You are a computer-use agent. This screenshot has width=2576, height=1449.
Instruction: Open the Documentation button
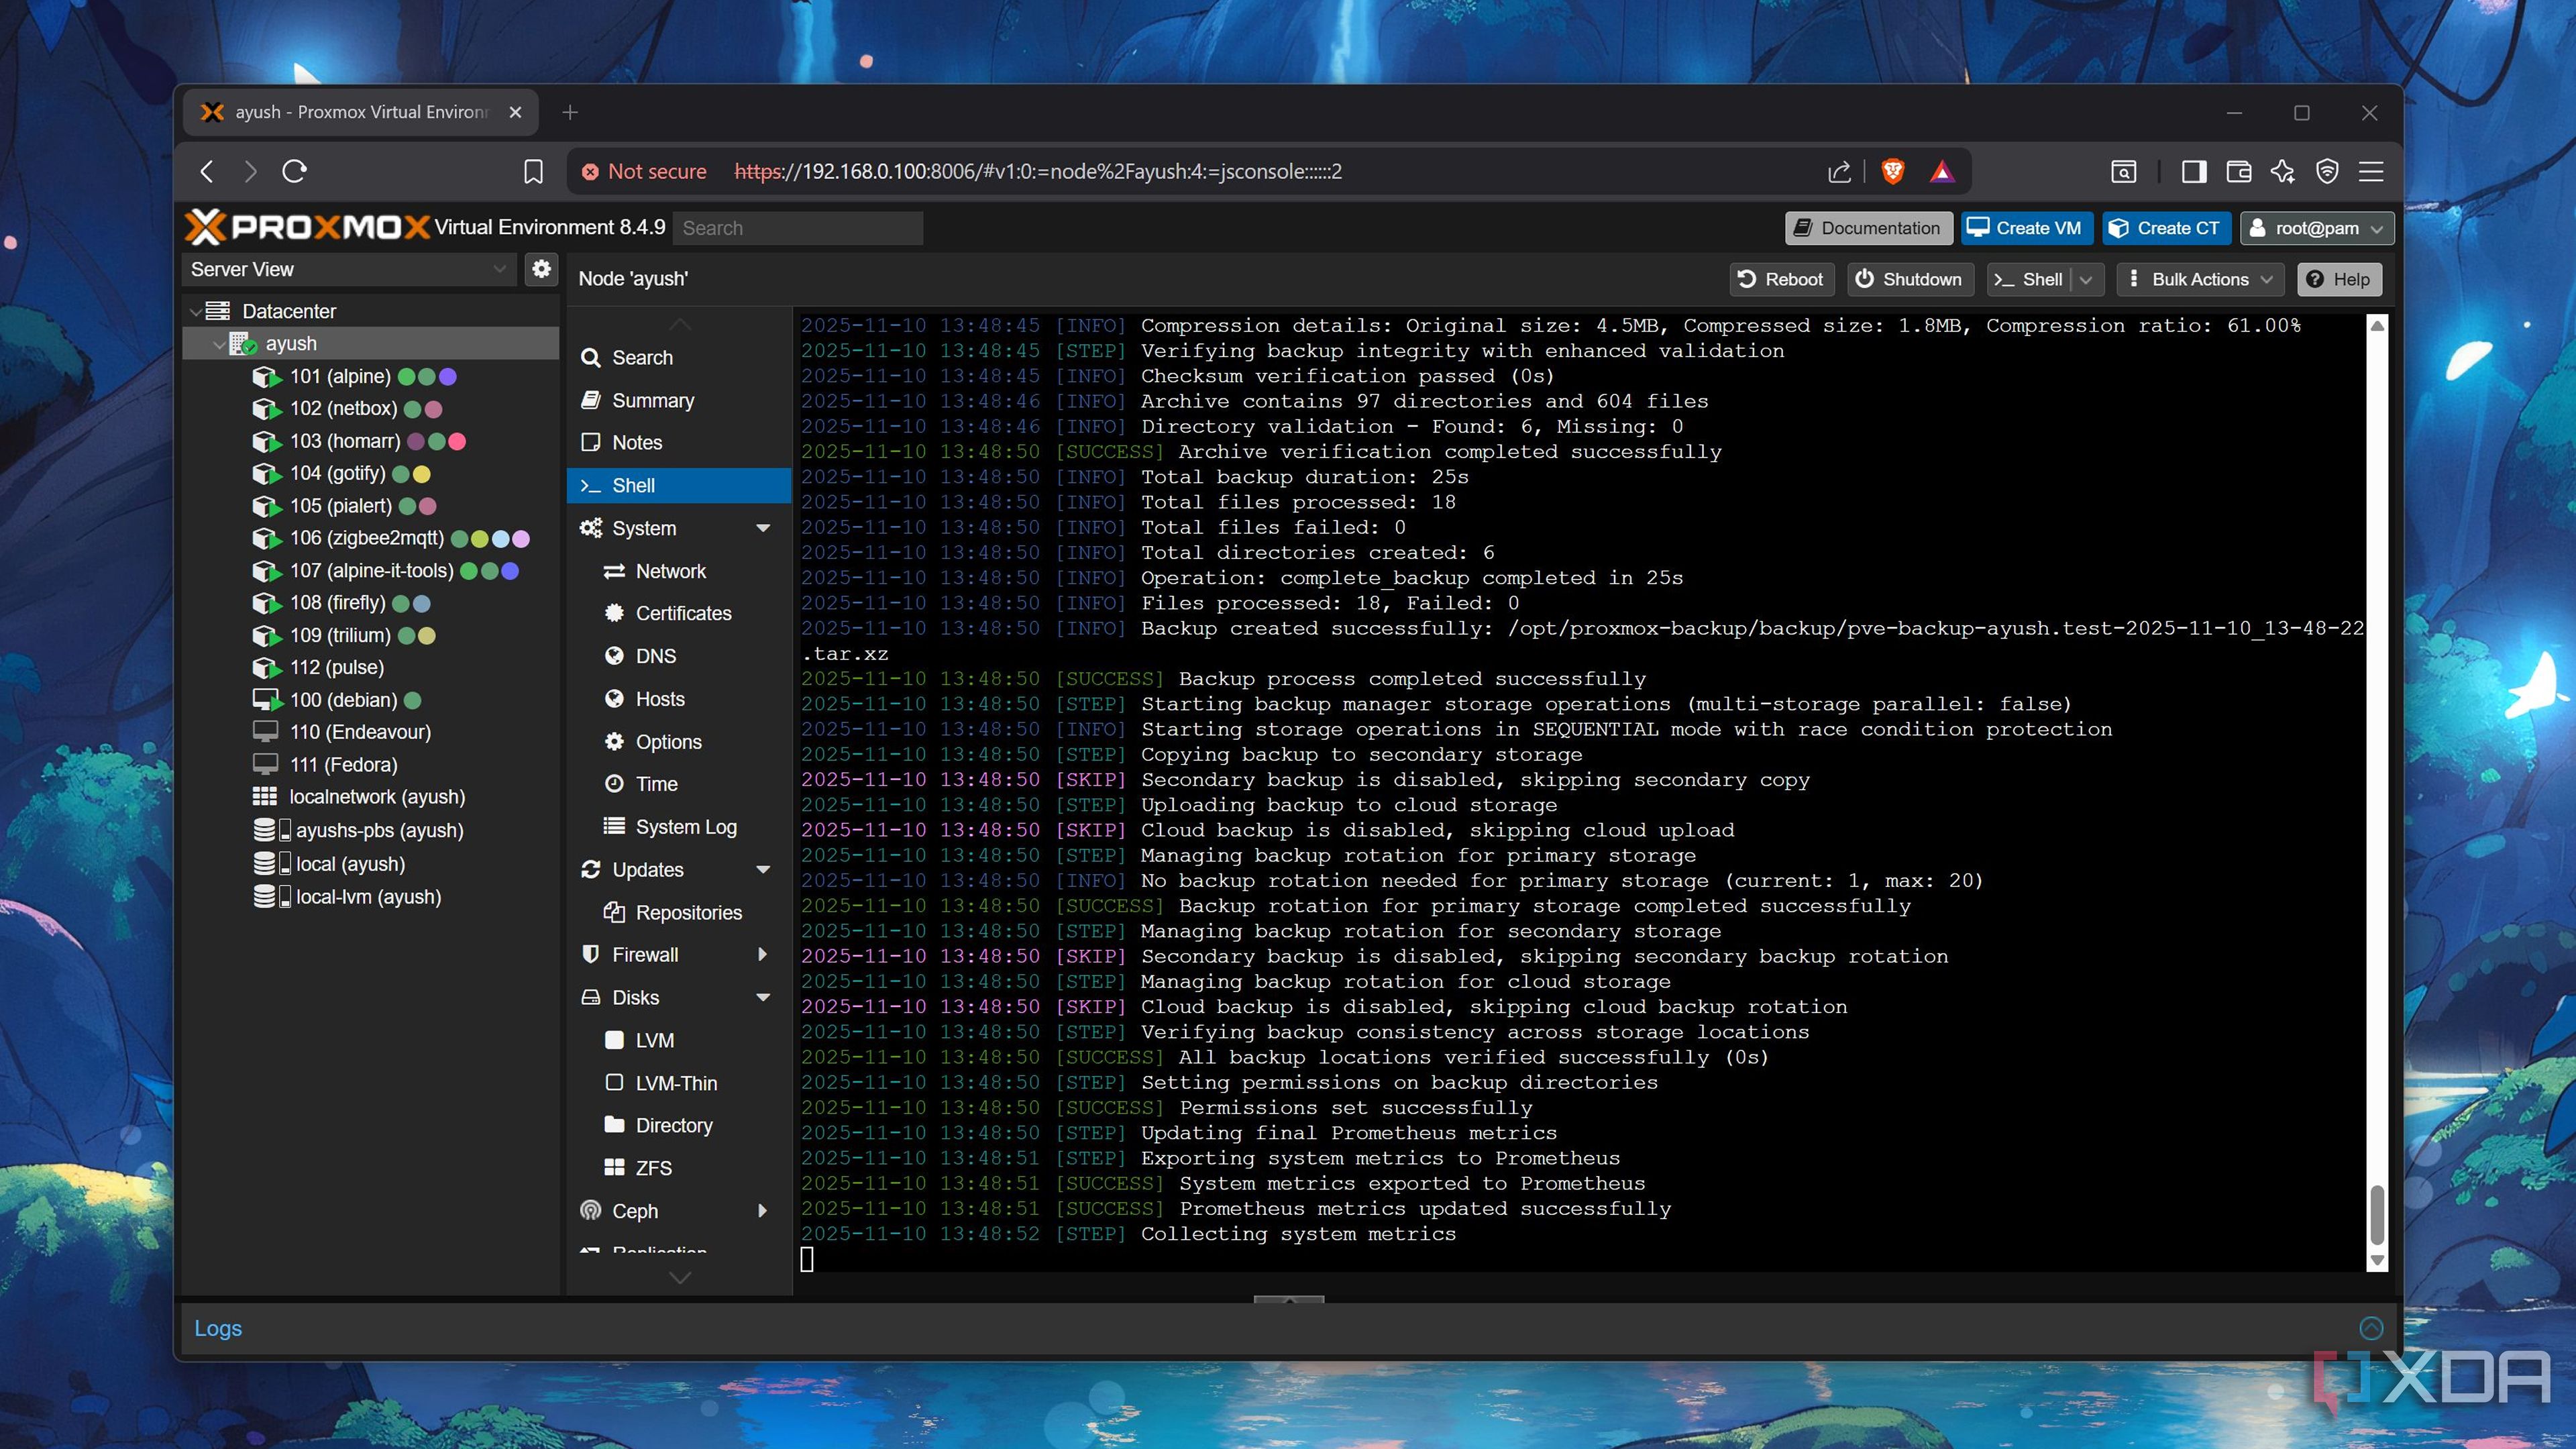coord(1868,228)
